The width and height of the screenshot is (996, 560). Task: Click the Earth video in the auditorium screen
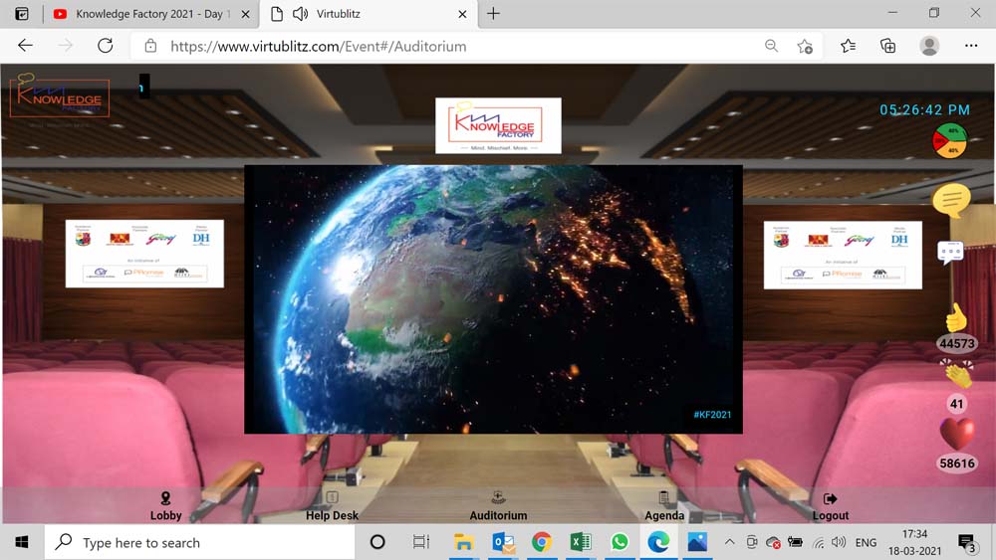(494, 299)
